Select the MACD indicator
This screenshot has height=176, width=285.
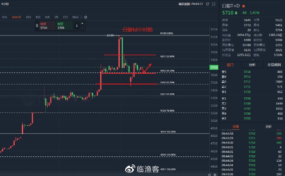pyautogui.click(x=17, y=17)
